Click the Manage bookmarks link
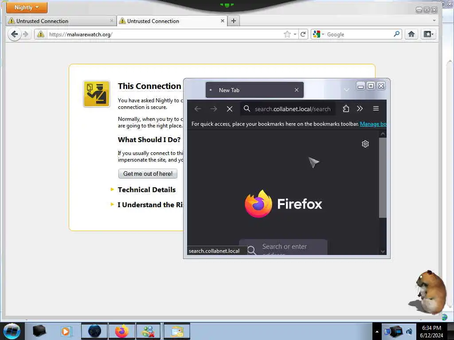The image size is (454, 340). tap(373, 124)
